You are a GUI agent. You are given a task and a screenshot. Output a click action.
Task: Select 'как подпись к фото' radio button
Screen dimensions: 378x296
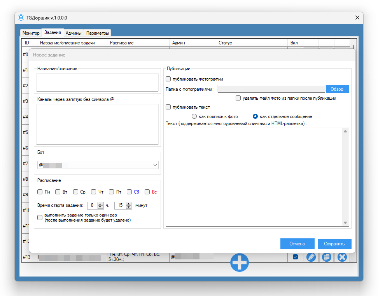click(x=194, y=116)
